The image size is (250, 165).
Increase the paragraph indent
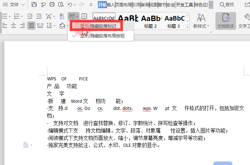coord(38,16)
